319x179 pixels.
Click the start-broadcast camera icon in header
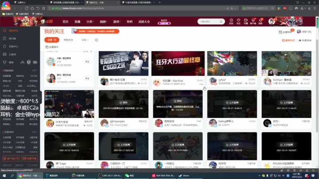(x=246, y=21)
